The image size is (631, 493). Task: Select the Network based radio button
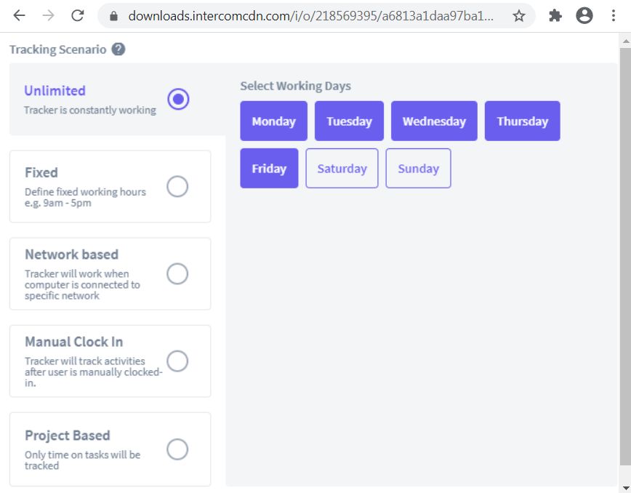(x=177, y=274)
